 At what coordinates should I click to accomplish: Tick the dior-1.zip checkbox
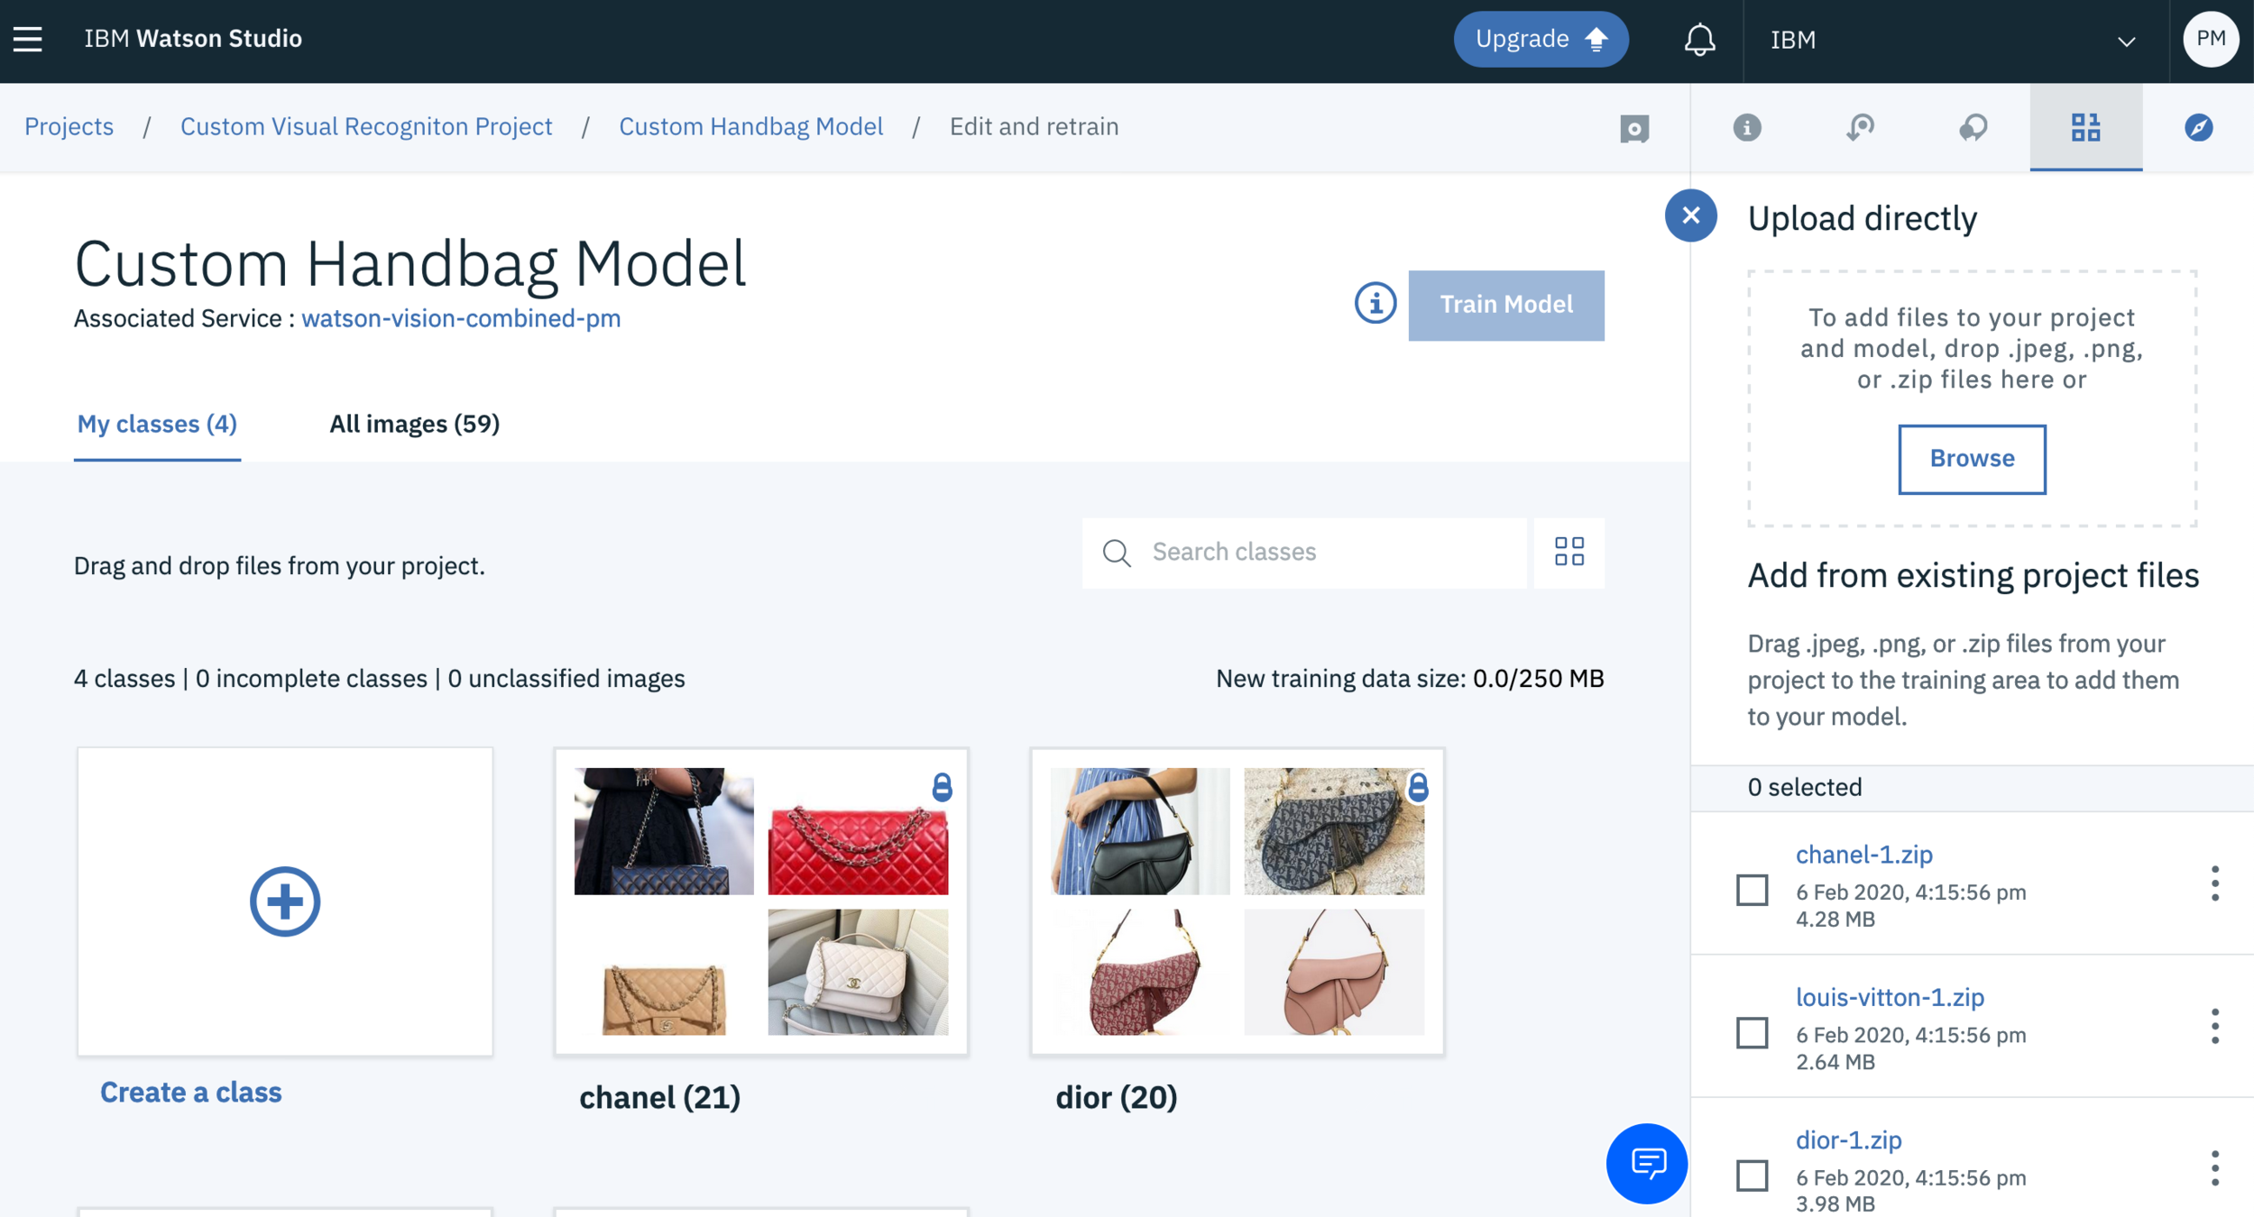click(x=1752, y=1175)
